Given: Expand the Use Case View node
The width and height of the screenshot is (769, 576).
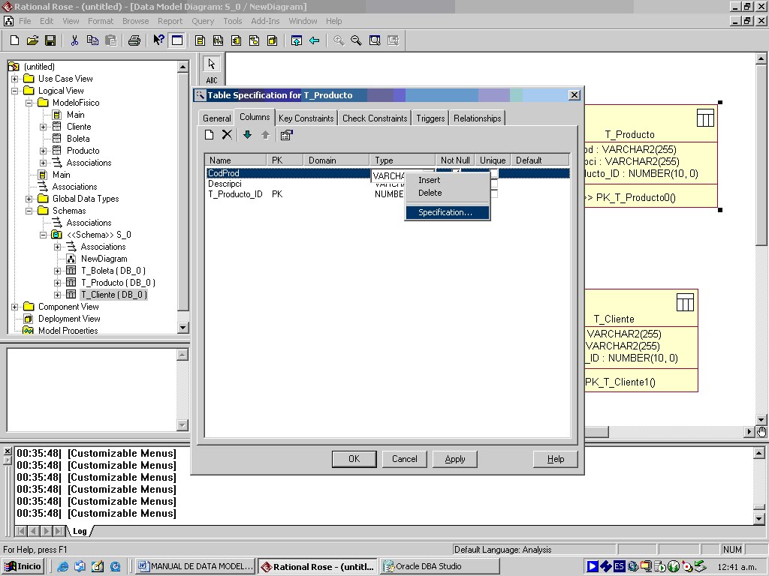Looking at the screenshot, I should (x=15, y=79).
